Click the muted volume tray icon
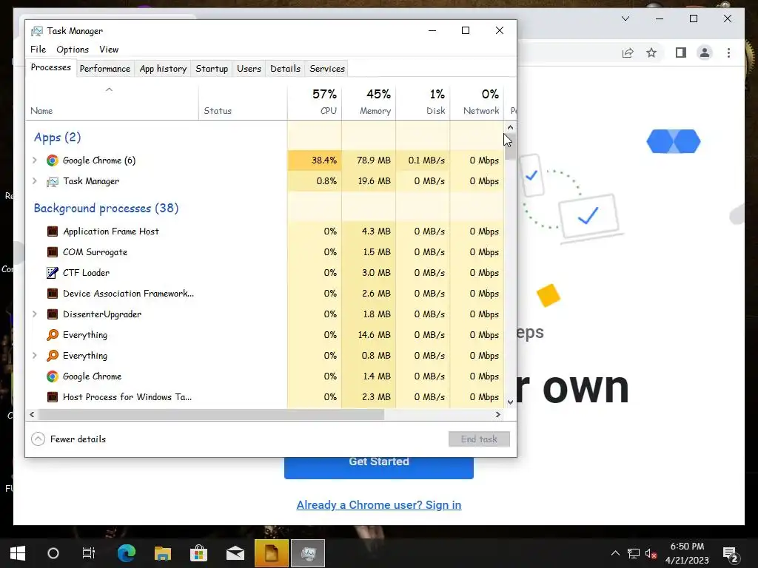The width and height of the screenshot is (758, 568). (x=651, y=553)
